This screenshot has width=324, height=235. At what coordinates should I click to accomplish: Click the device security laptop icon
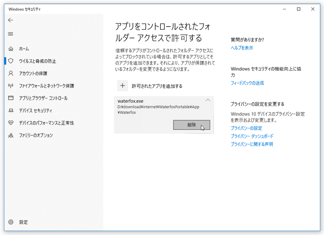pos(11,111)
